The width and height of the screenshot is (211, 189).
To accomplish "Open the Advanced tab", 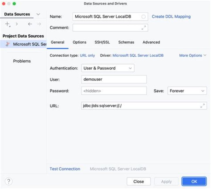I will 151,42.
